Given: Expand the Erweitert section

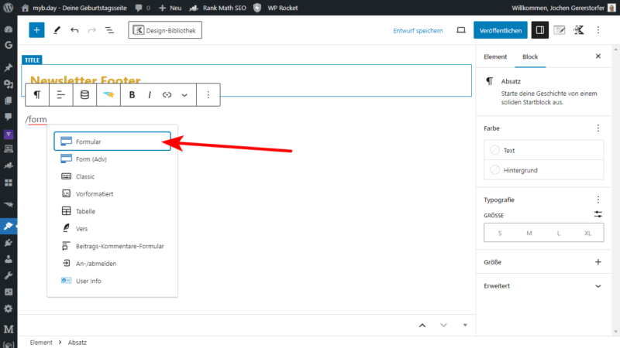Looking at the screenshot, I should (x=598, y=285).
